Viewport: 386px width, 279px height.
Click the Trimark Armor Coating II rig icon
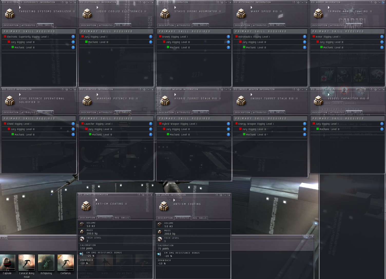[x=318, y=14]
